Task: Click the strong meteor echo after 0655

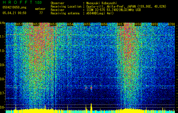Action: [x=91, y=88]
